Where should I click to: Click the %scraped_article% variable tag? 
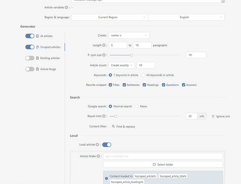pos(145,176)
